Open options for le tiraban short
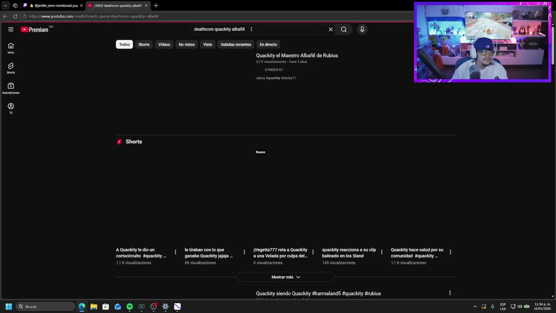The height and width of the screenshot is (313, 556). coord(244,252)
